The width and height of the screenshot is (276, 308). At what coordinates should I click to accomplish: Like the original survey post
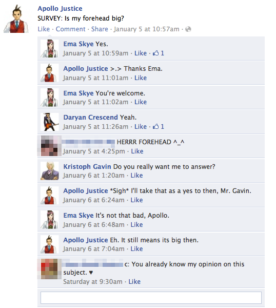pyautogui.click(x=44, y=29)
